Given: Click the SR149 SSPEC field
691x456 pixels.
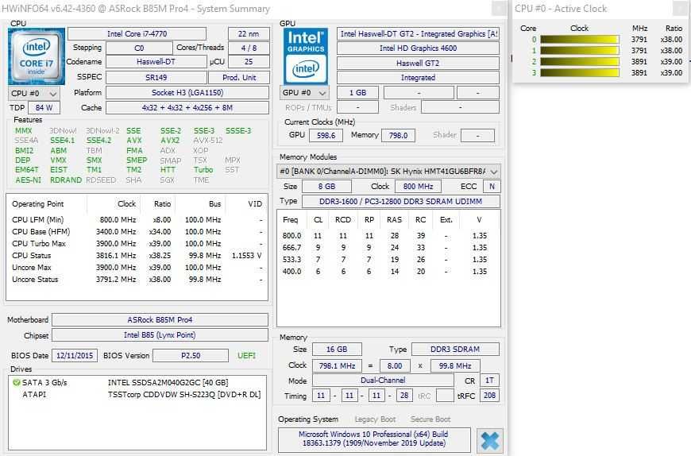Looking at the screenshot, I should (x=156, y=78).
